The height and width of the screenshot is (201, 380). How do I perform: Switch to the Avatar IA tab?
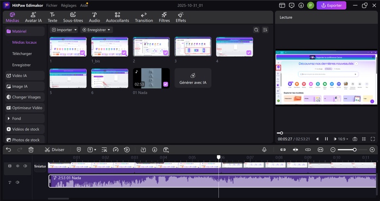(33, 18)
